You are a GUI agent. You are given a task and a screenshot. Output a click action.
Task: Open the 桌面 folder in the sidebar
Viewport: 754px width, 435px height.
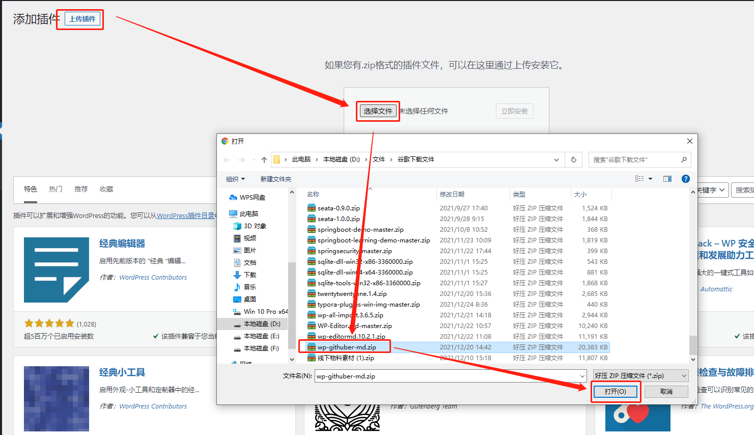tap(245, 299)
